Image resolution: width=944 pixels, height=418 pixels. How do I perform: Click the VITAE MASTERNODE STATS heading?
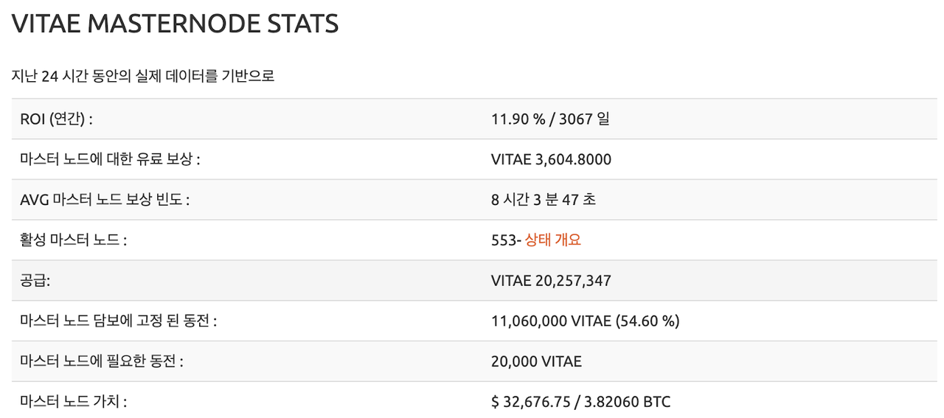tap(176, 24)
